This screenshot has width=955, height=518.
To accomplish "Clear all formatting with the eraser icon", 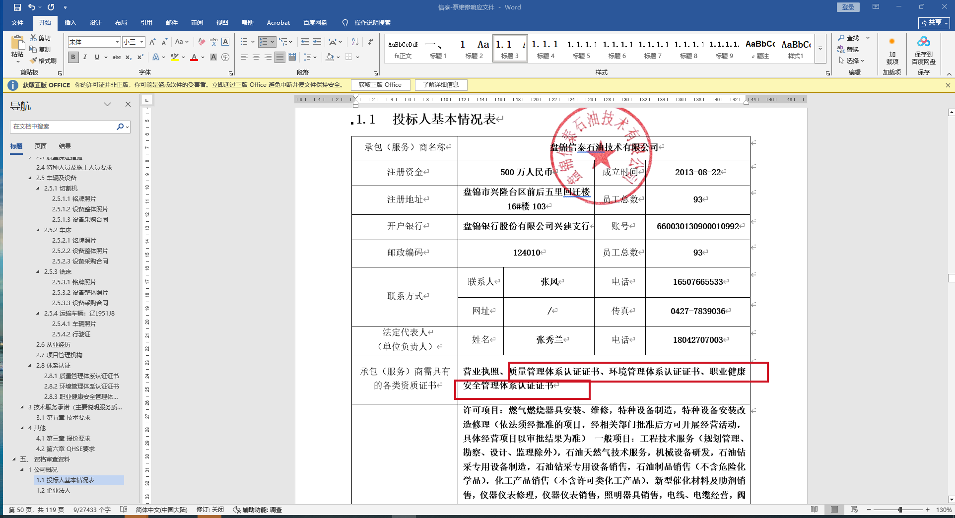I will 201,42.
